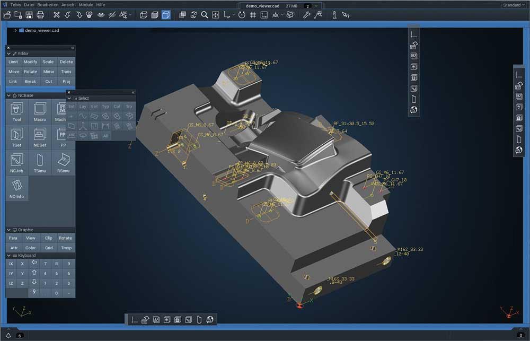
Task: Select the NCJob icon
Action: coord(16,162)
